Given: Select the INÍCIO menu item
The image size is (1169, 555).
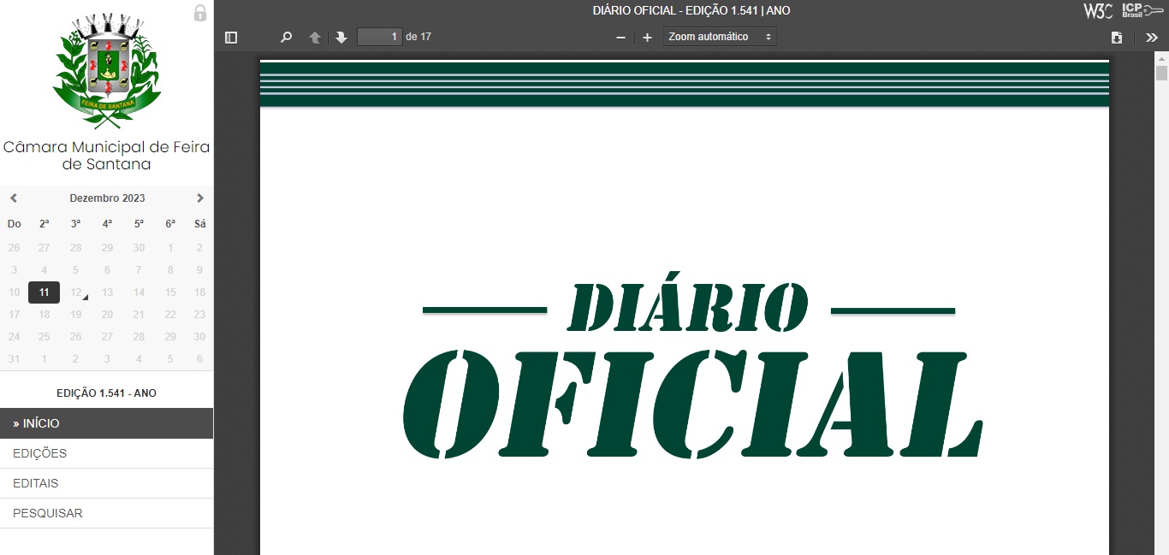Looking at the screenshot, I should (x=106, y=423).
